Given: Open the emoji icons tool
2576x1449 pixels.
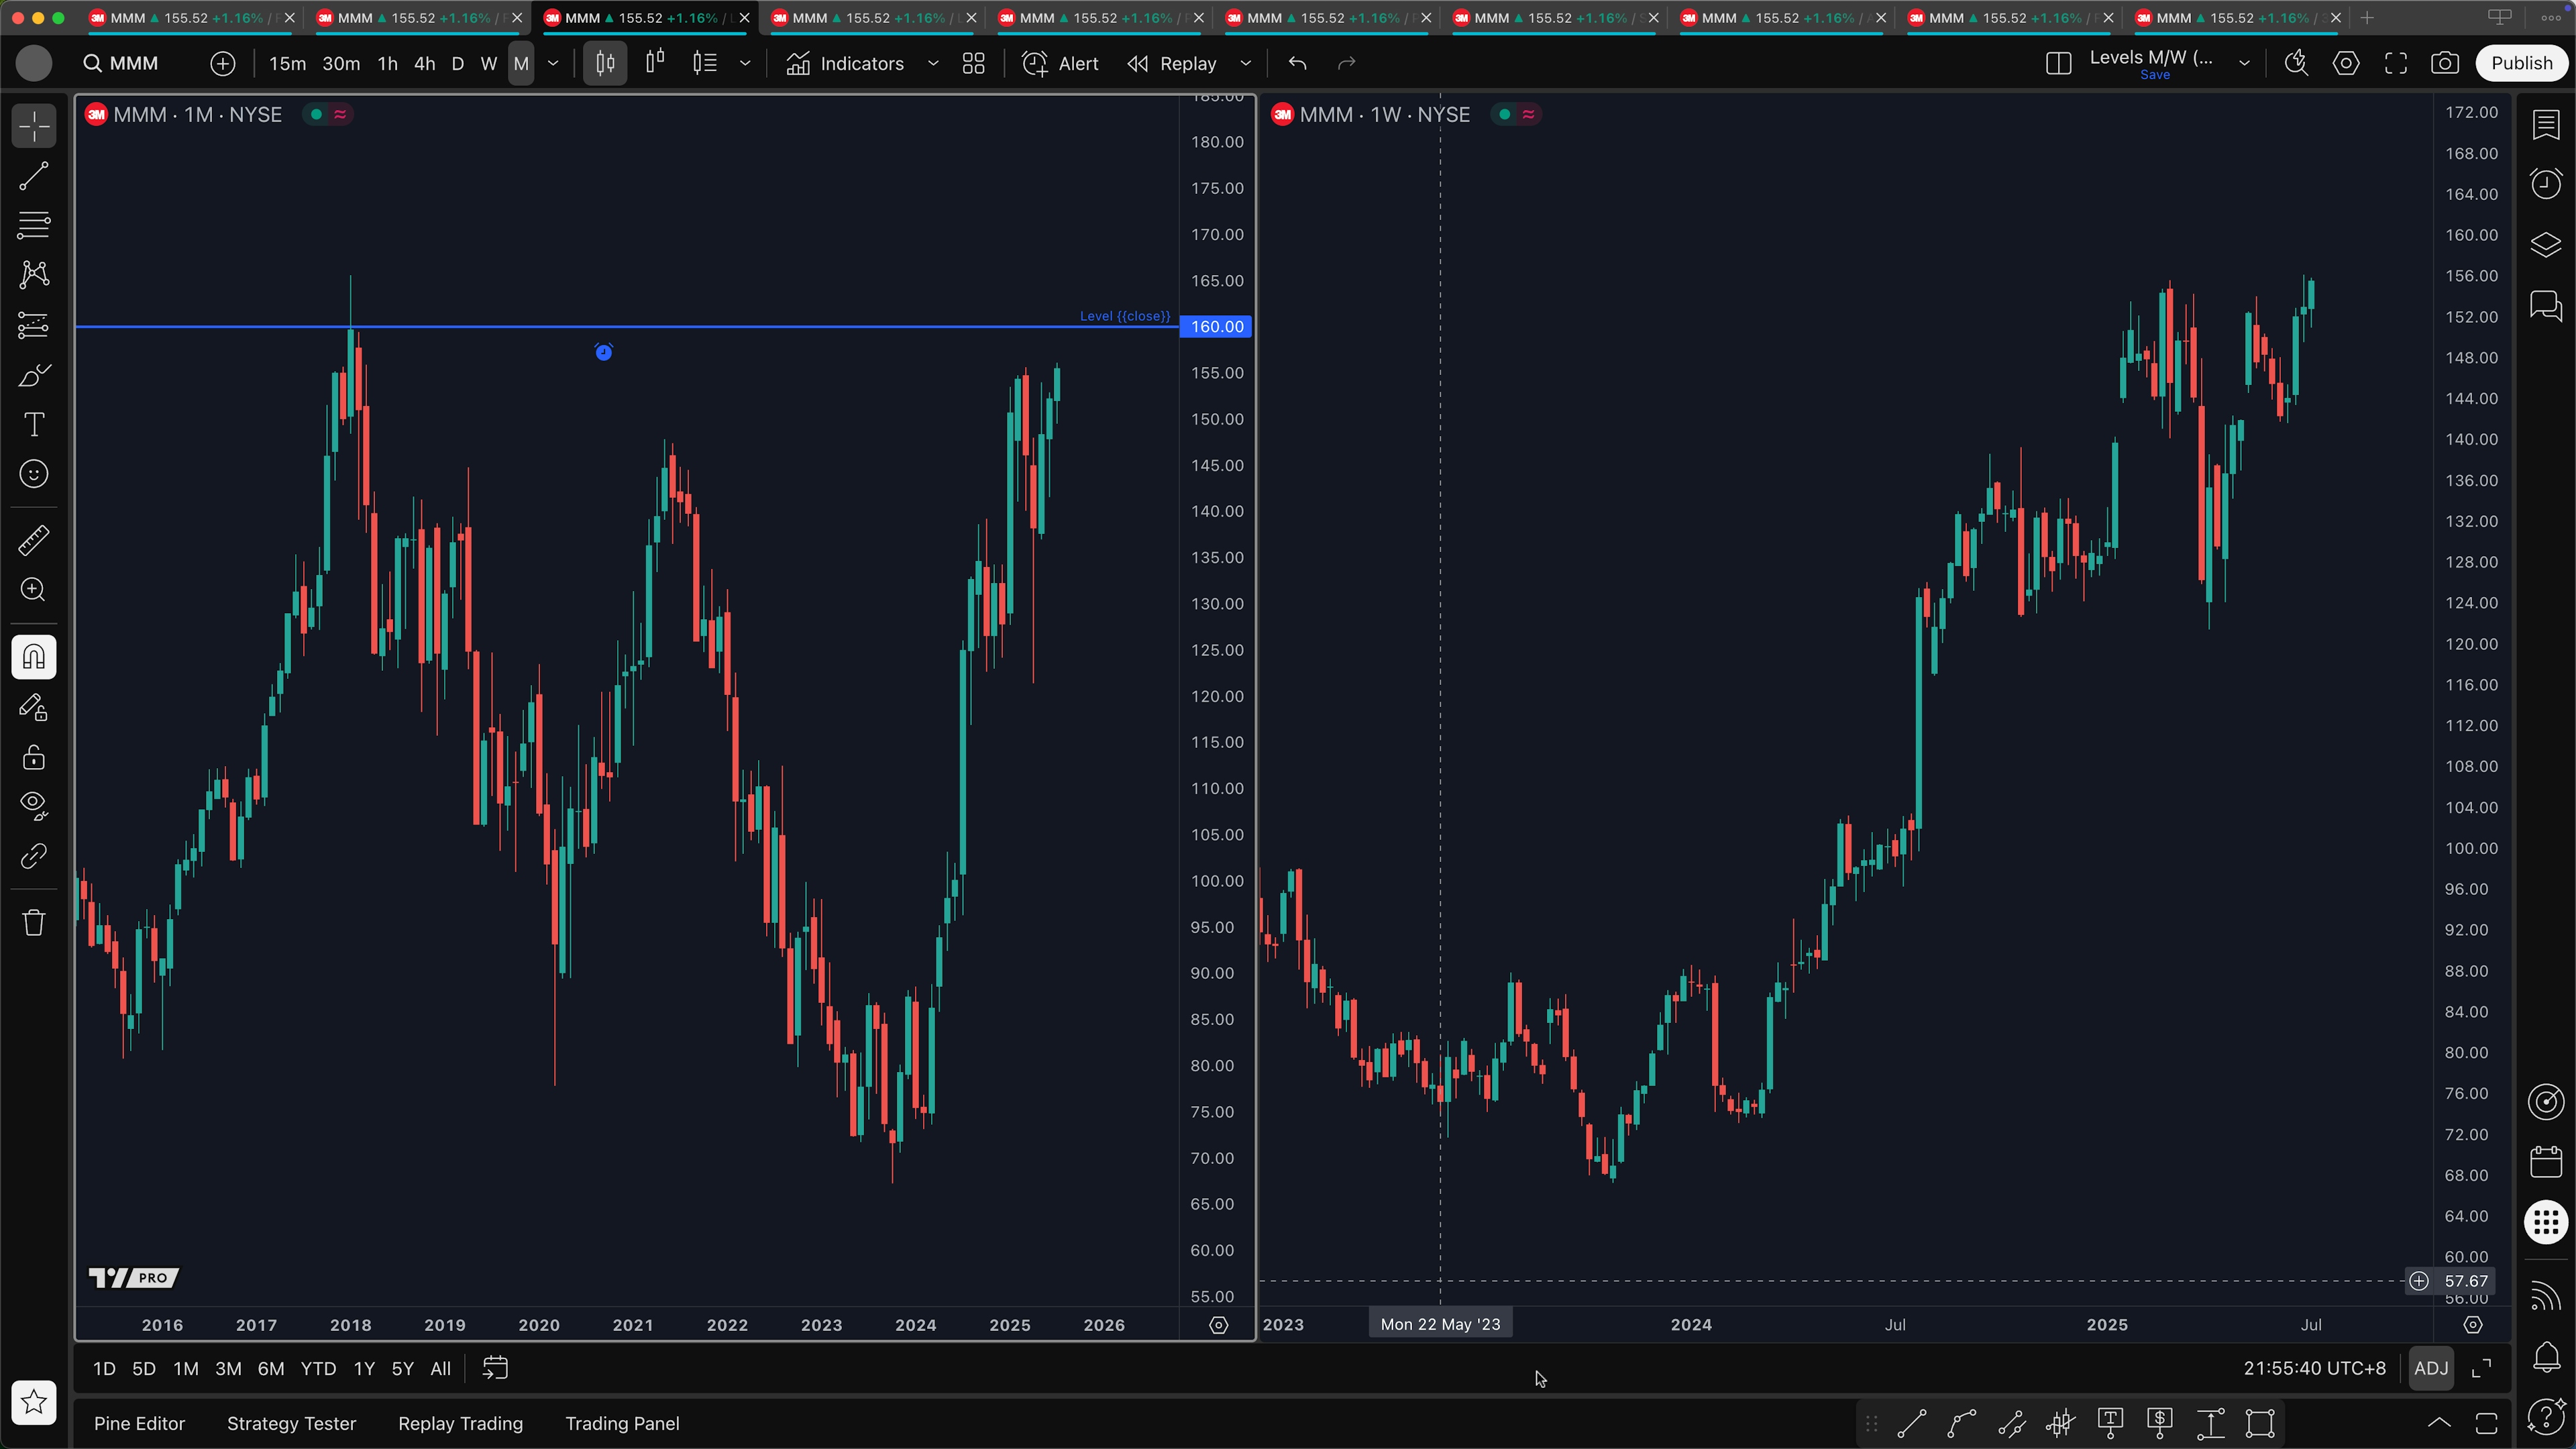Looking at the screenshot, I should [34, 474].
